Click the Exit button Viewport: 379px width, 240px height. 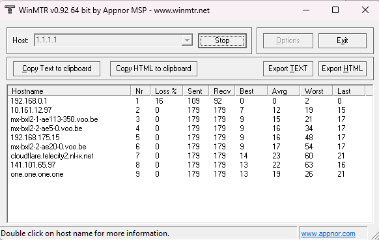click(343, 40)
